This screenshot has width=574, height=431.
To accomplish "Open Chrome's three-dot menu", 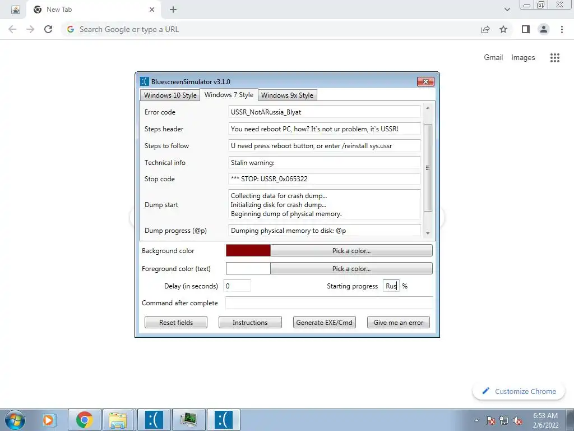I will [562, 29].
